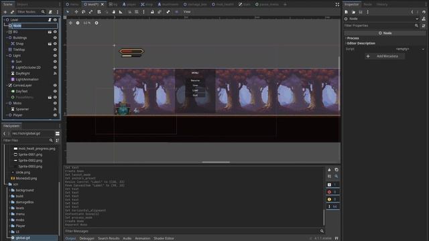Switch to the pause_menu scene tab
Viewport: 429px width, 241px height.
(x=267, y=5)
